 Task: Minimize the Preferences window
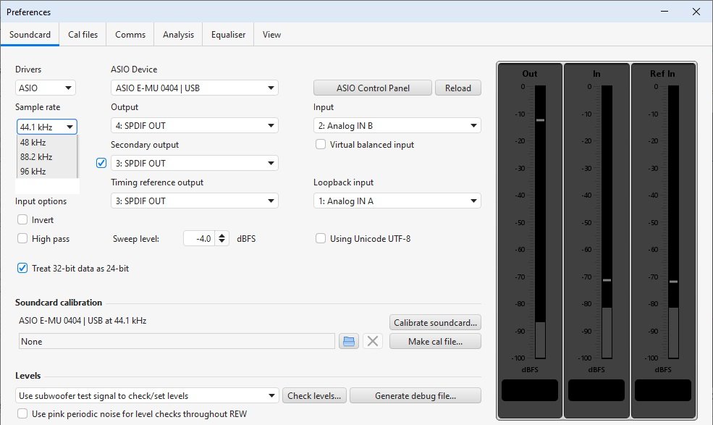[665, 12]
